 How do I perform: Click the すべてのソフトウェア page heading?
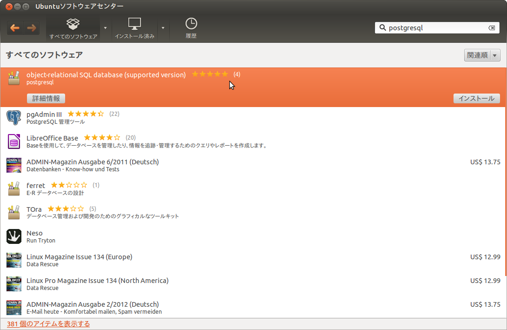[44, 55]
